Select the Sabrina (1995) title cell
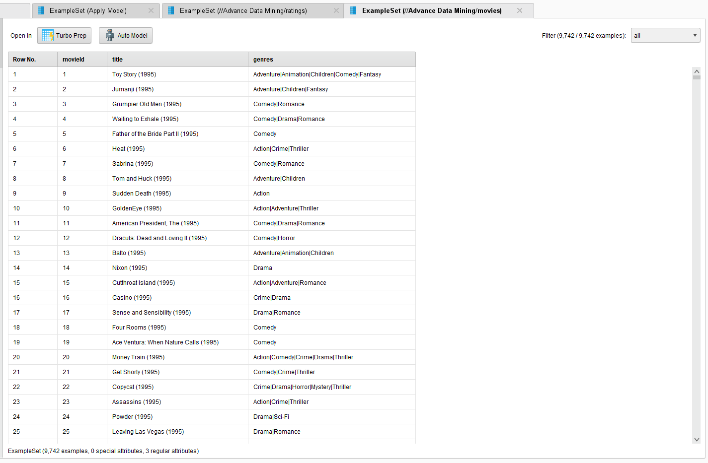This screenshot has width=708, height=463. 177,164
